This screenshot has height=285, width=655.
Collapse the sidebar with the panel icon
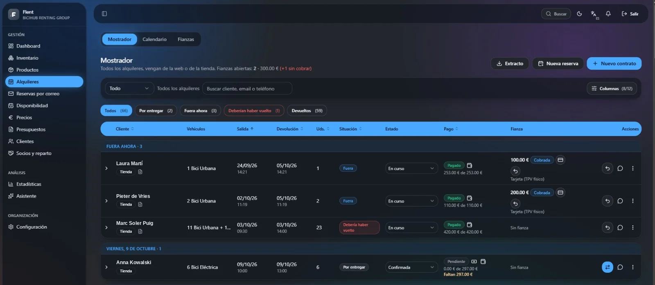click(104, 14)
